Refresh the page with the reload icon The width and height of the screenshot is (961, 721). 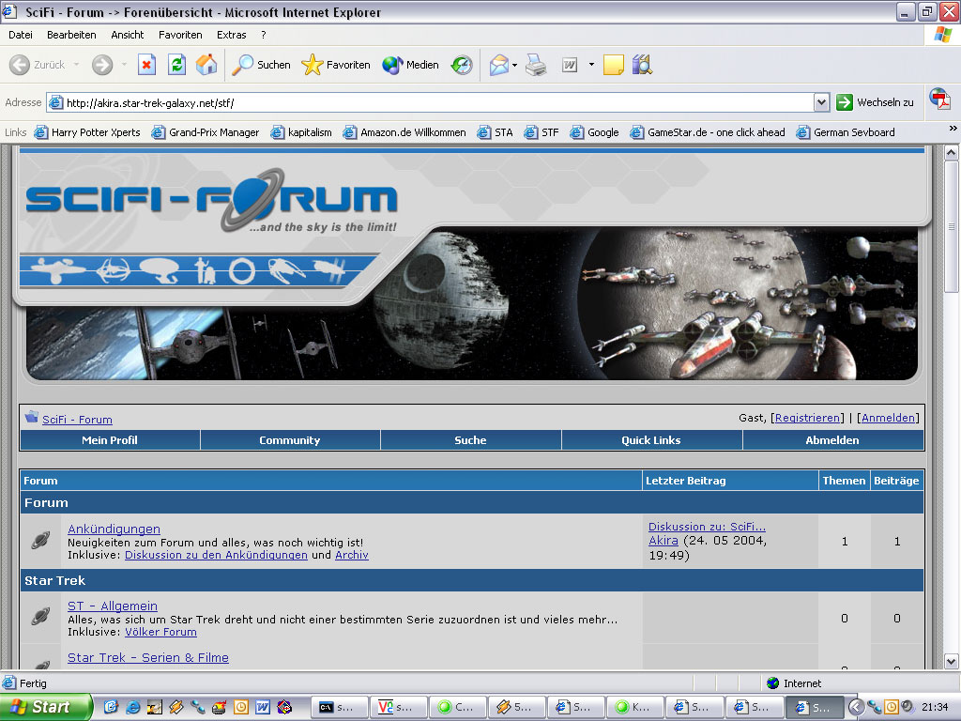[x=176, y=65]
